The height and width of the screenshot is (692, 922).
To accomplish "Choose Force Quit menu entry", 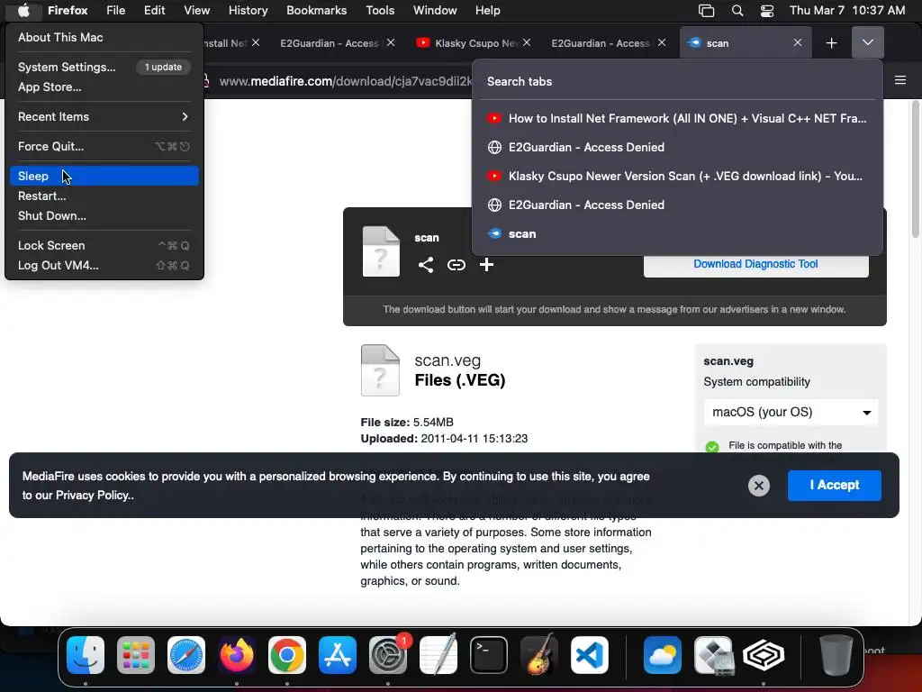I will 104,147.
